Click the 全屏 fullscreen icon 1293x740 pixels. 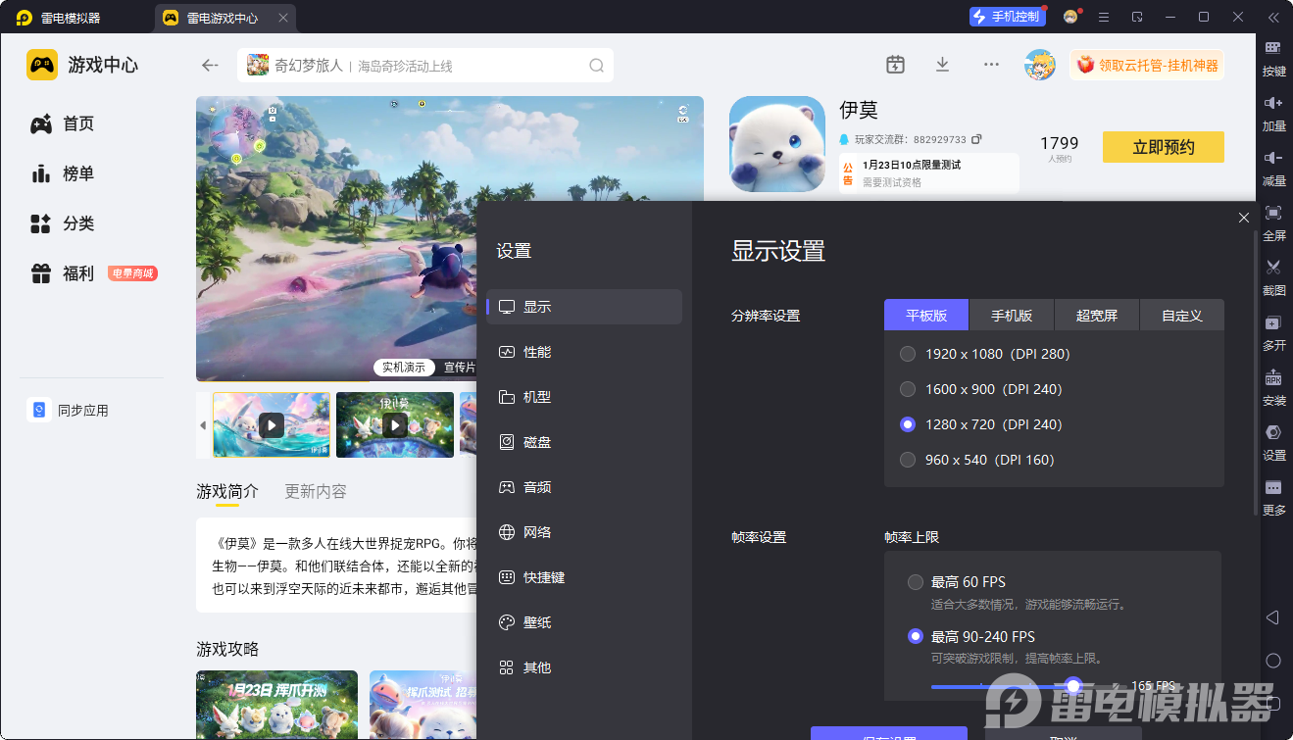(x=1273, y=213)
